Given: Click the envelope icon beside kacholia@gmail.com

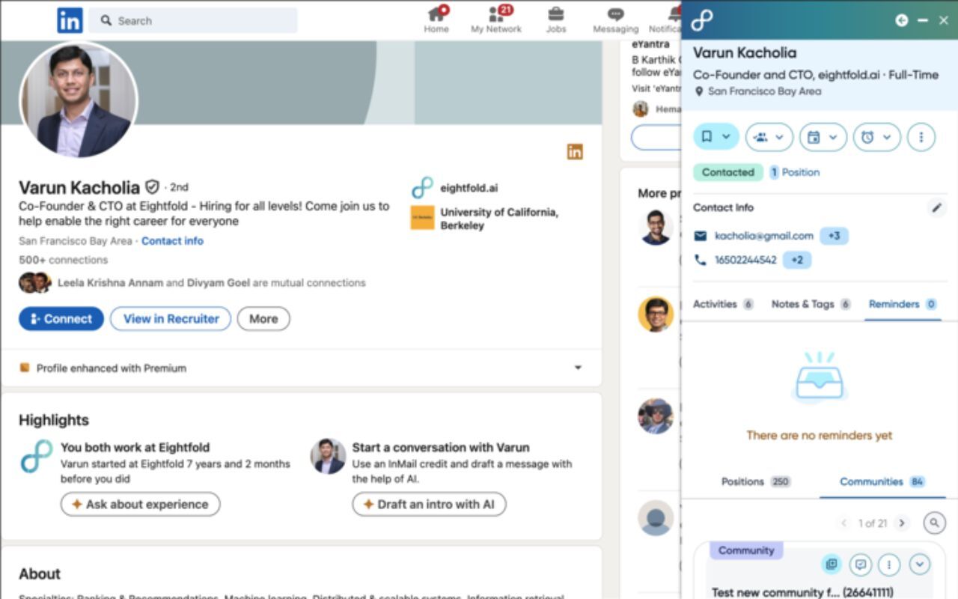Looking at the screenshot, I should click(701, 236).
